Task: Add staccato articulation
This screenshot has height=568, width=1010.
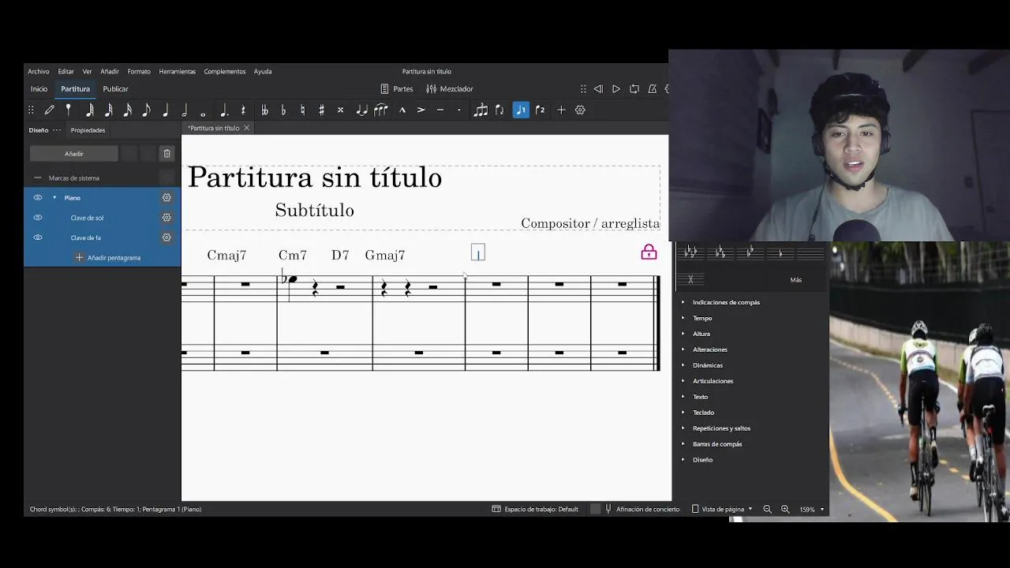Action: tap(459, 110)
